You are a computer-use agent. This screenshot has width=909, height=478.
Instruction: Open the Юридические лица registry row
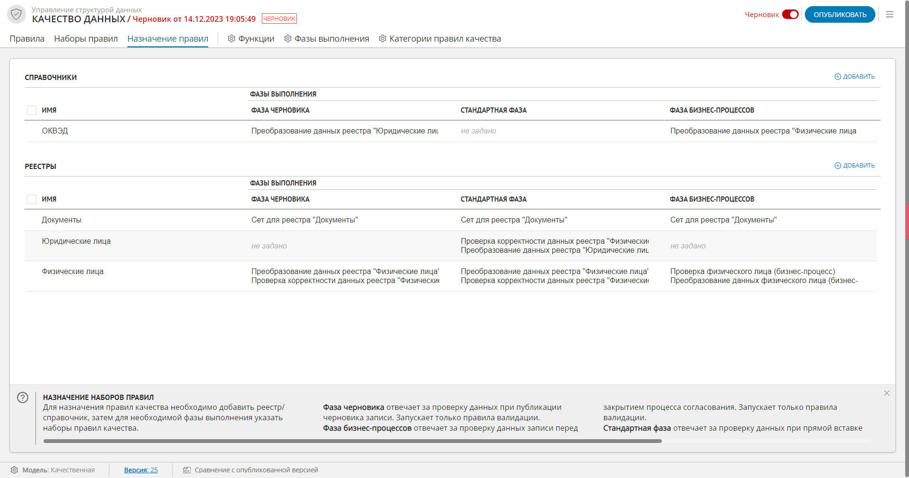click(x=76, y=241)
